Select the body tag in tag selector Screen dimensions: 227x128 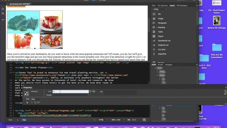10,120
